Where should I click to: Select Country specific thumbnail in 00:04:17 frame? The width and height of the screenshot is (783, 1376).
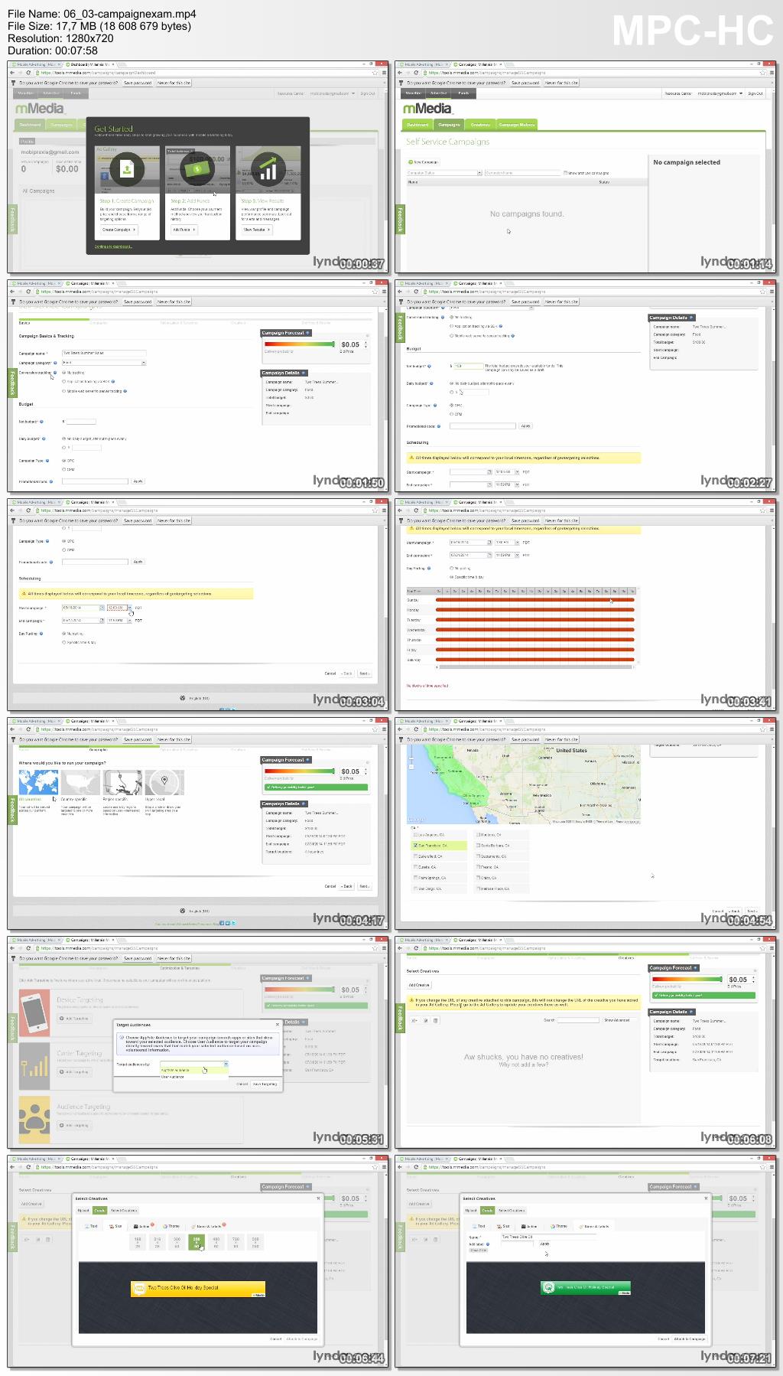click(x=80, y=783)
